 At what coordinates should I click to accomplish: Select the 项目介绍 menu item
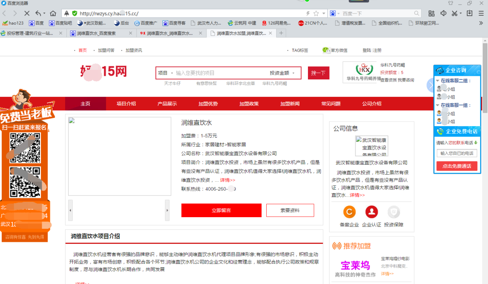coord(126,104)
